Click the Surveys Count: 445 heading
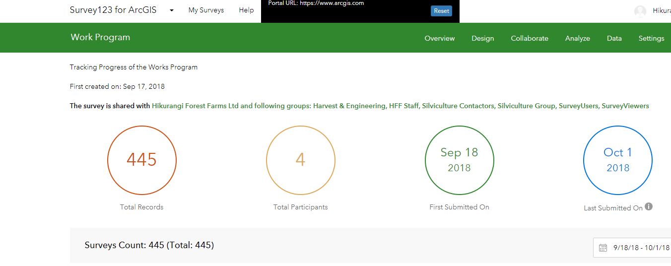 pyautogui.click(x=149, y=245)
